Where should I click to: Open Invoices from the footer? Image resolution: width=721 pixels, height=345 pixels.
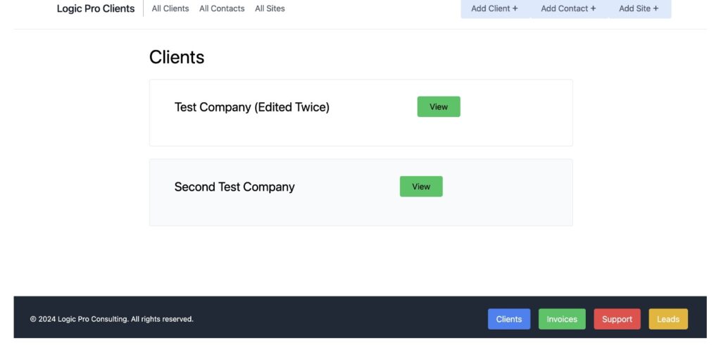tap(562, 319)
